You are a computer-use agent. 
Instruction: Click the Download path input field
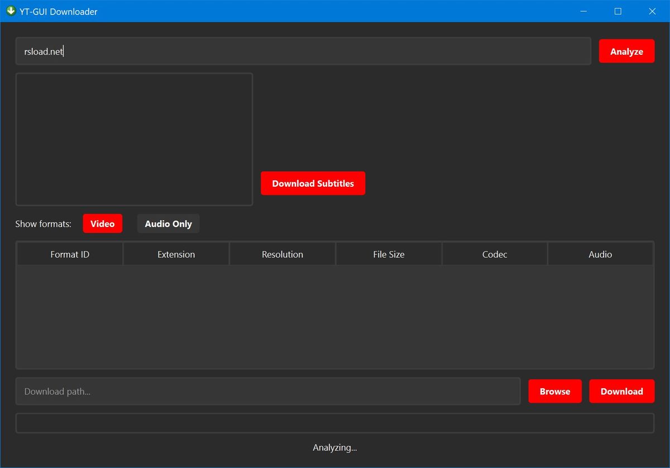[268, 392]
